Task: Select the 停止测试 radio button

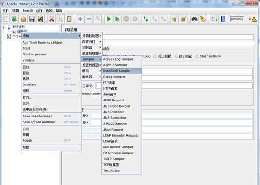Action: click(176, 56)
